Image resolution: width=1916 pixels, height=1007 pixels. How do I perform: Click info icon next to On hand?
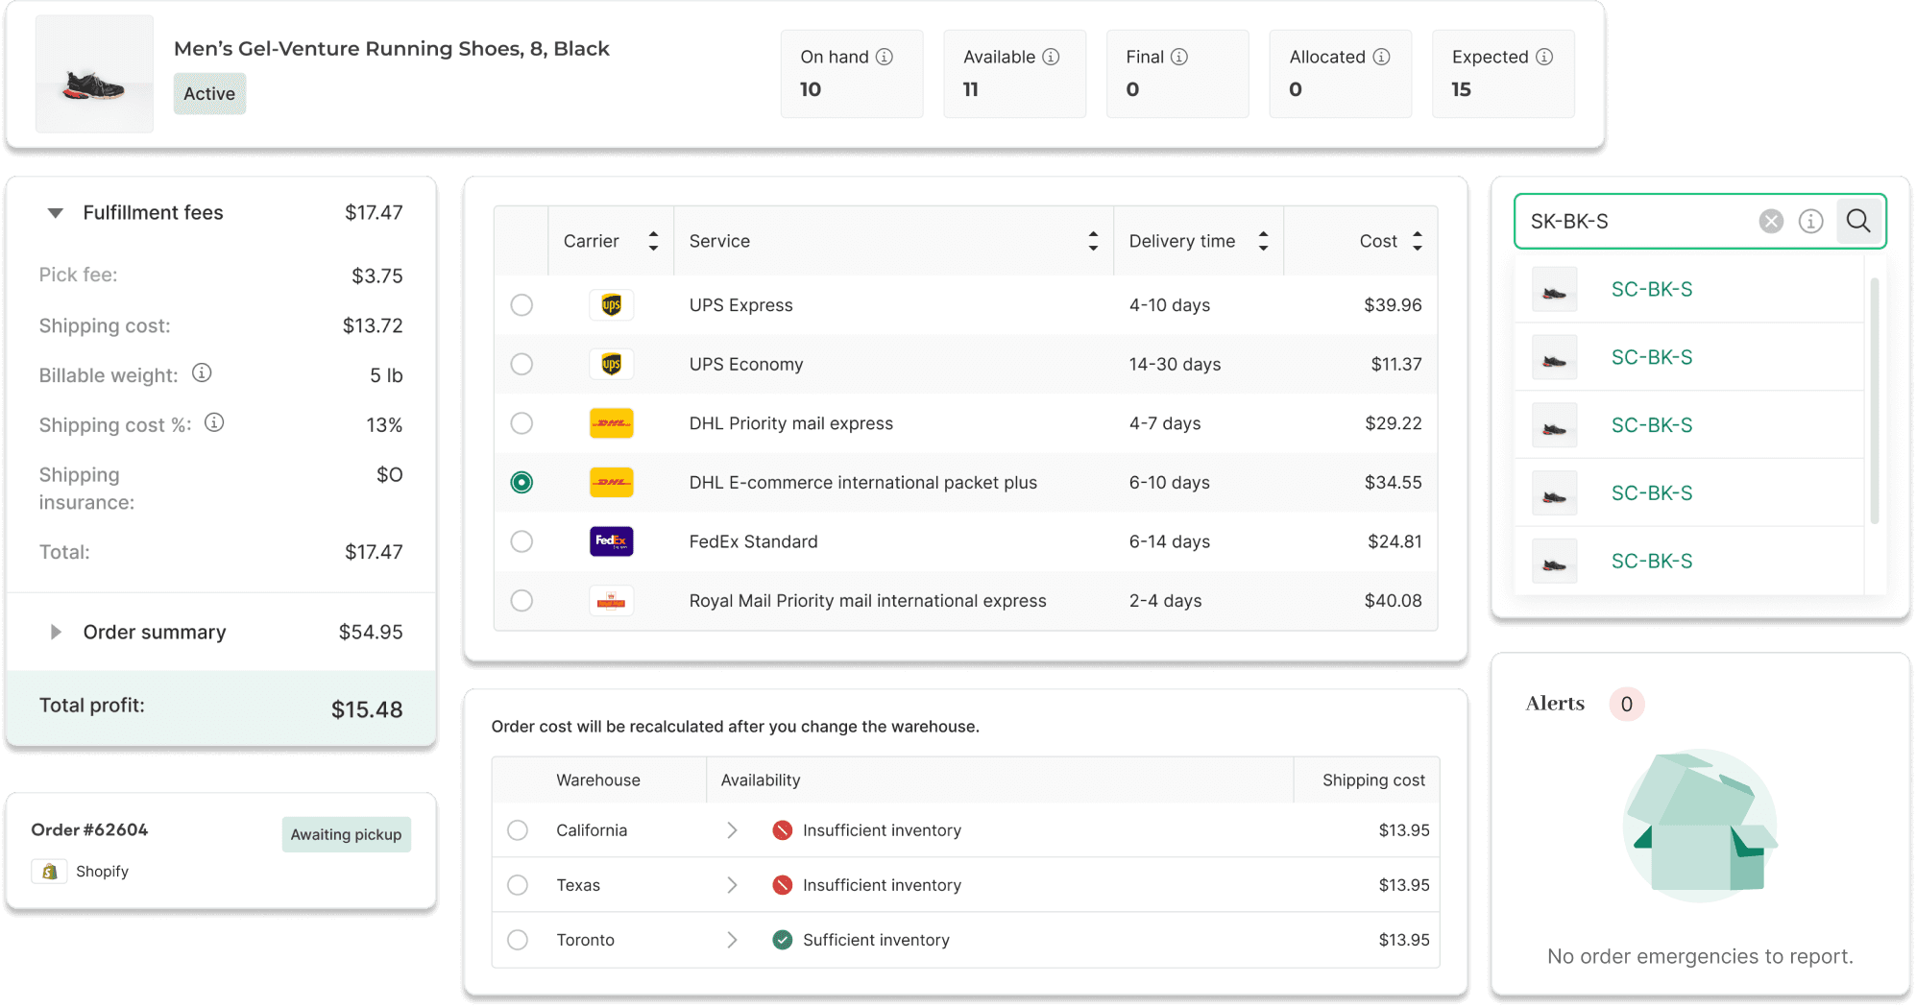click(x=885, y=57)
